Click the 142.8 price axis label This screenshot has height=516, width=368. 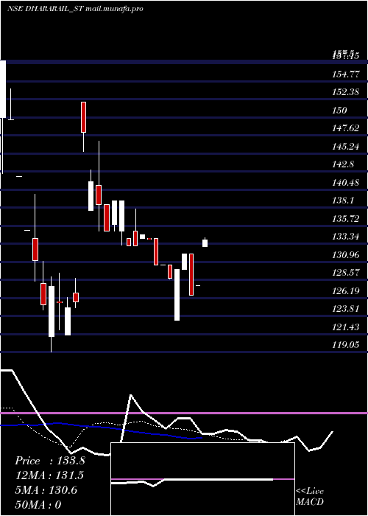[343, 164]
